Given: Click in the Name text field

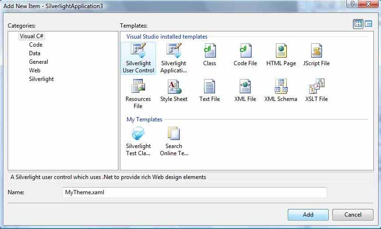Looking at the screenshot, I should pyautogui.click(x=195, y=192).
